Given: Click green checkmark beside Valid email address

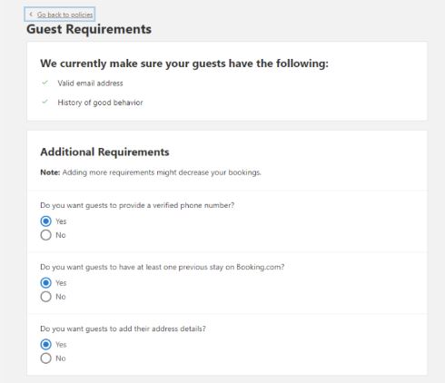Looking at the screenshot, I should 45,83.
